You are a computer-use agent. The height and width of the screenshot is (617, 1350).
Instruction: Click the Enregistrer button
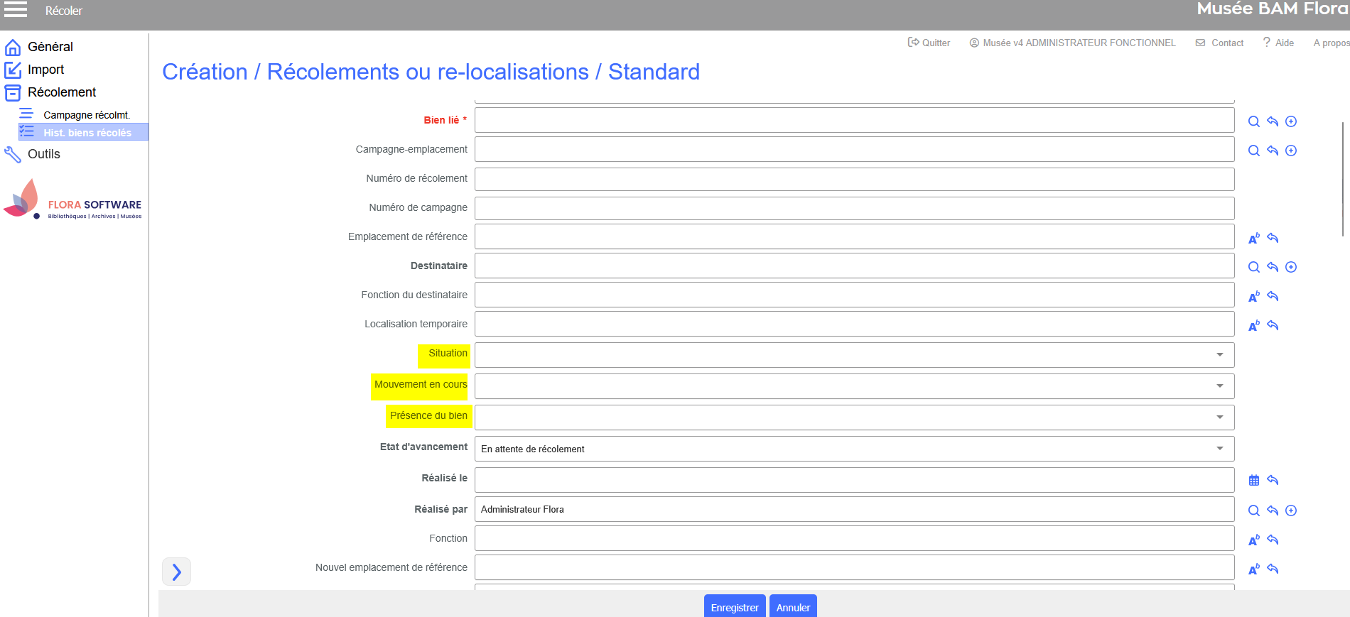(734, 607)
